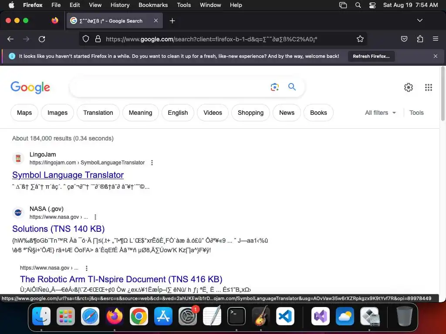Go to Google home via logo
Image resolution: width=446 pixels, height=334 pixels.
coord(30,87)
